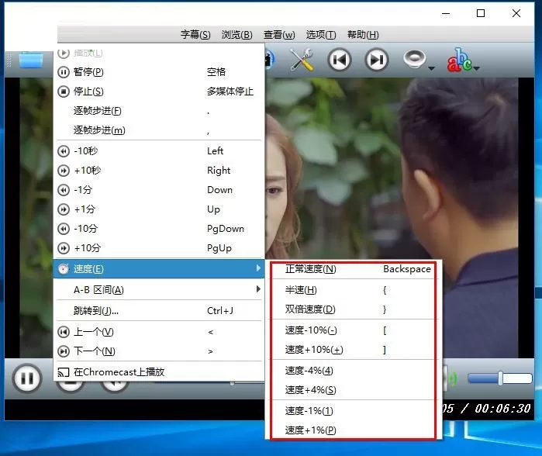Open the 字幕(S) menu
This screenshot has height=456, width=542.
click(x=195, y=35)
